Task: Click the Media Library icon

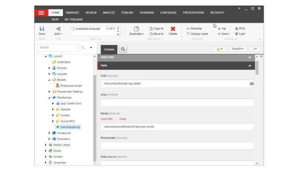Action: coord(50,145)
